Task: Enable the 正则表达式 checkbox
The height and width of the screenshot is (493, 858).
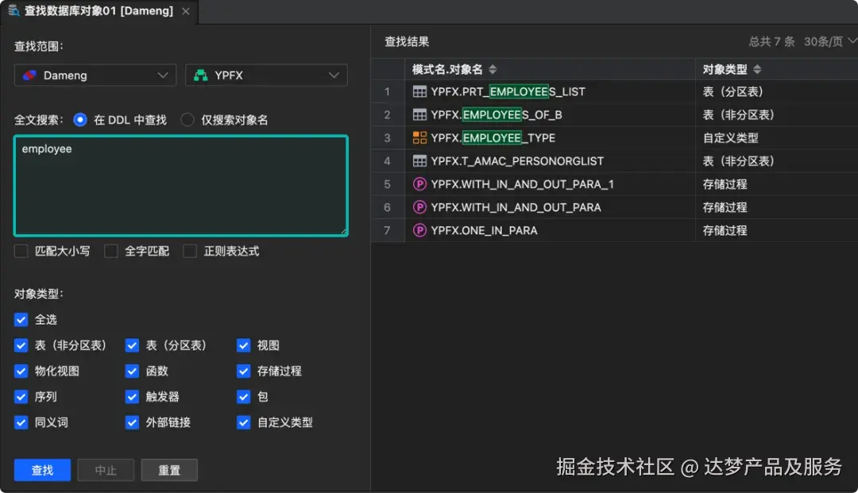Action: (x=190, y=251)
